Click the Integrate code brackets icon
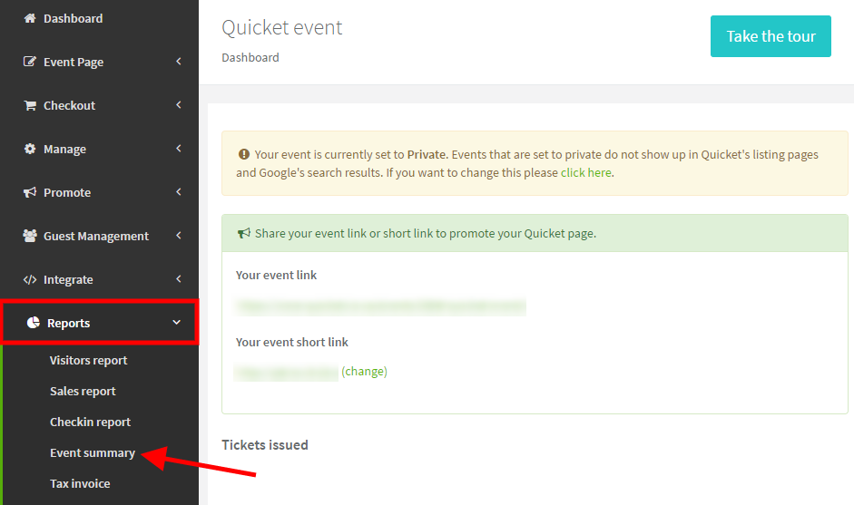 coord(30,280)
